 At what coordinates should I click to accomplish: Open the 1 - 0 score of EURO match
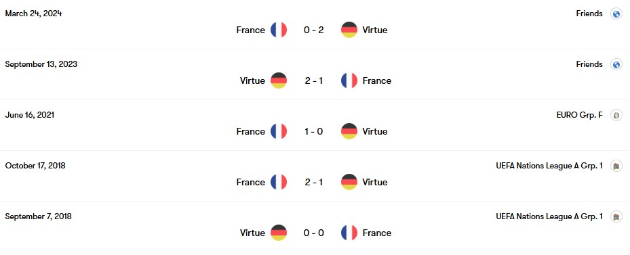point(314,131)
